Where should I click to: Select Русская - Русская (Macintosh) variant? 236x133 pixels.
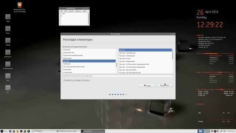(145, 72)
